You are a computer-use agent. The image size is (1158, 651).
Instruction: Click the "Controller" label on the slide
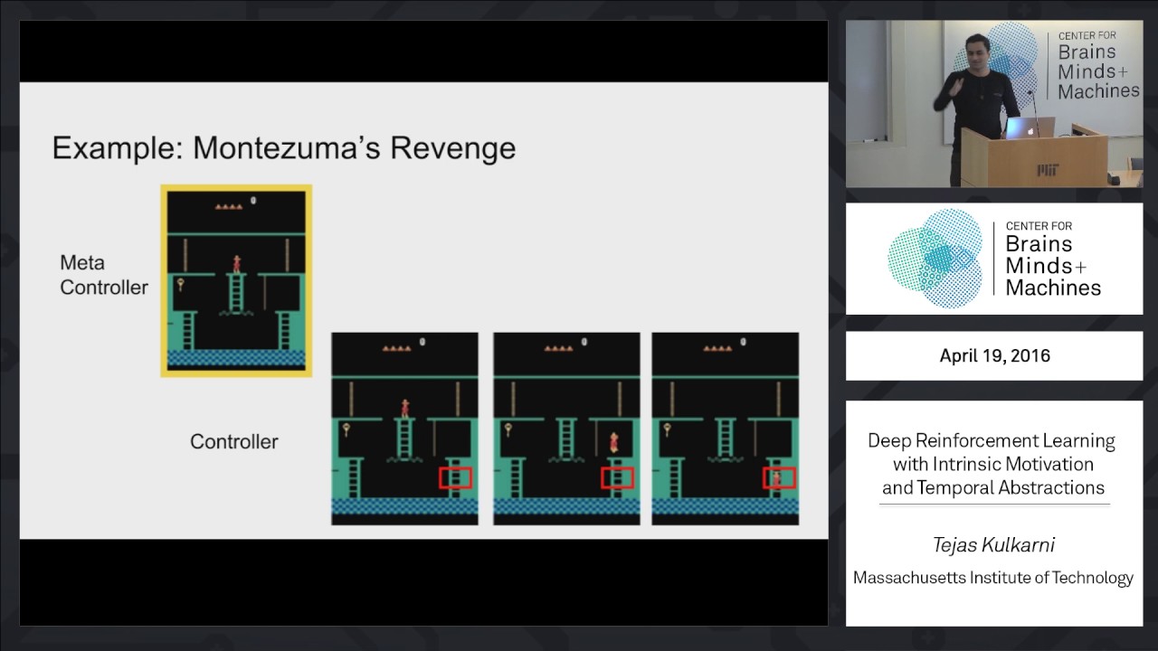coord(233,442)
